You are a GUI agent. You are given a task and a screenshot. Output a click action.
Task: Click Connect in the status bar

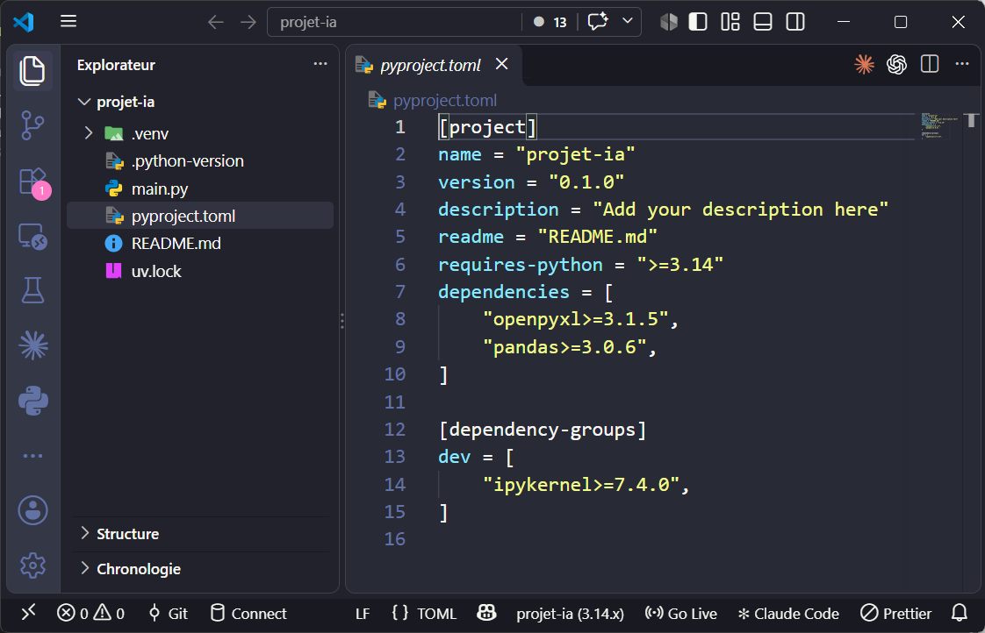pyautogui.click(x=248, y=614)
